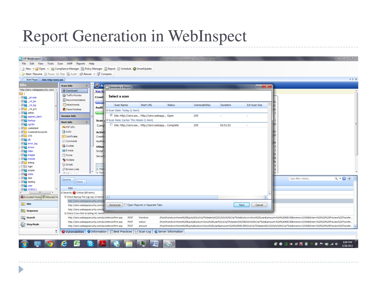This screenshot has height=283, width=377.
Task: Collapse Scan Date: Today group
Action: coord(107,110)
